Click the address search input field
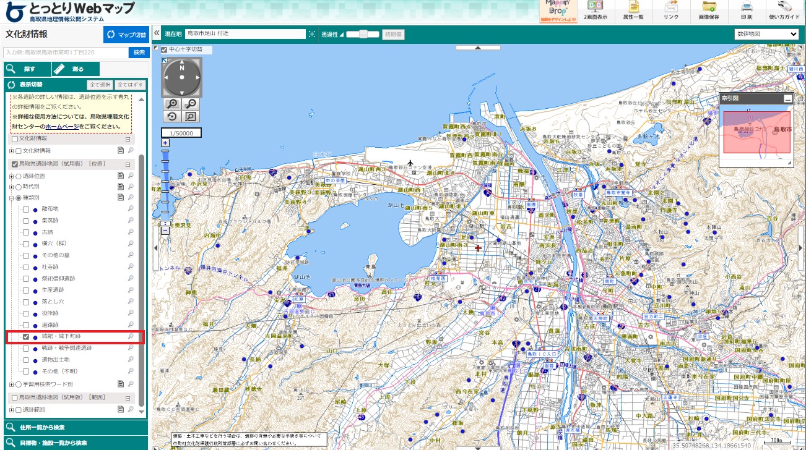This screenshot has width=806, height=450. 66,53
